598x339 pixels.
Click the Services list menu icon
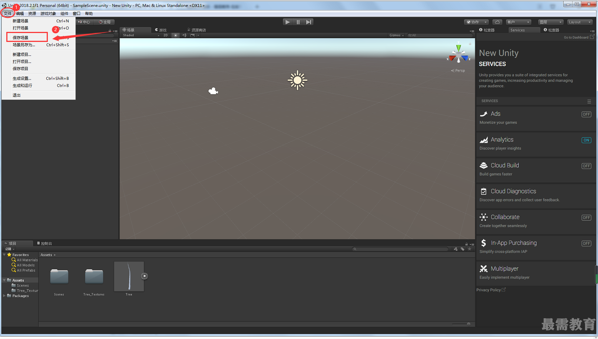589,101
